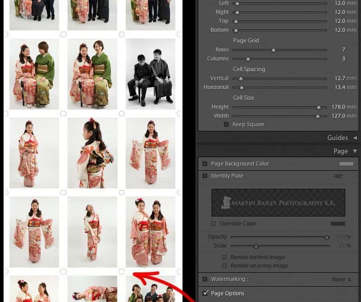The height and width of the screenshot is (302, 361).
Task: Uncheck the Page Options checkbox
Action: 205,293
